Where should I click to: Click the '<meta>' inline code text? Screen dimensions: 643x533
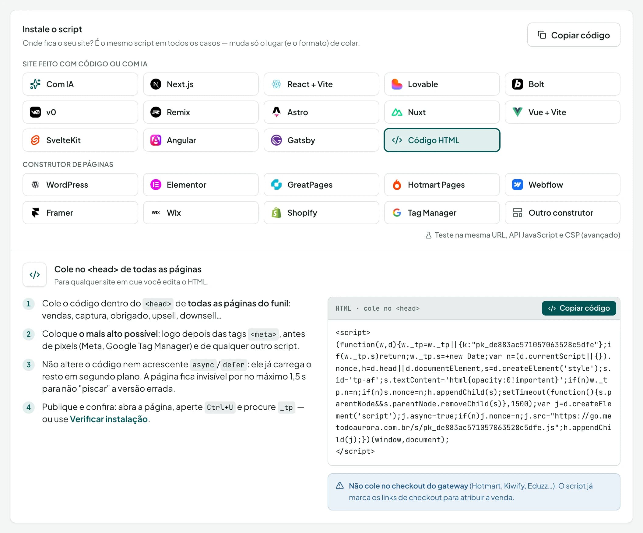[x=263, y=334]
